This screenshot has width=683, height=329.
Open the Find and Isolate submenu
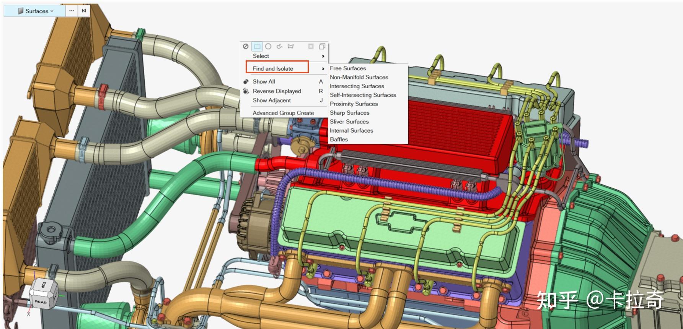(x=284, y=68)
